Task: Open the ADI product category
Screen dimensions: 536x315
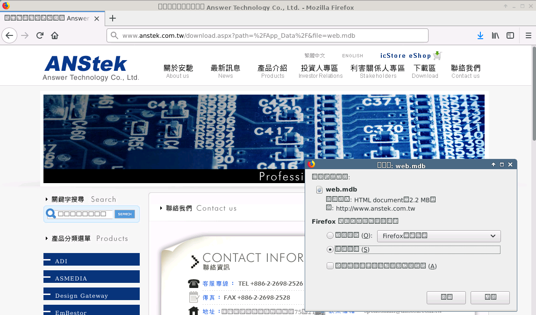Action: [91, 260]
